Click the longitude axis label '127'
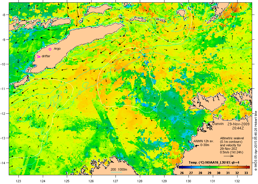 (x=116, y=181)
